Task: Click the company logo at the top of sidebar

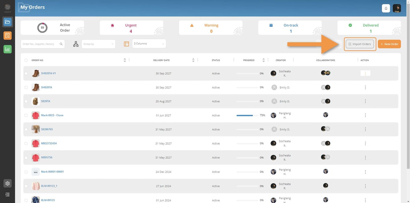Action: point(8,7)
